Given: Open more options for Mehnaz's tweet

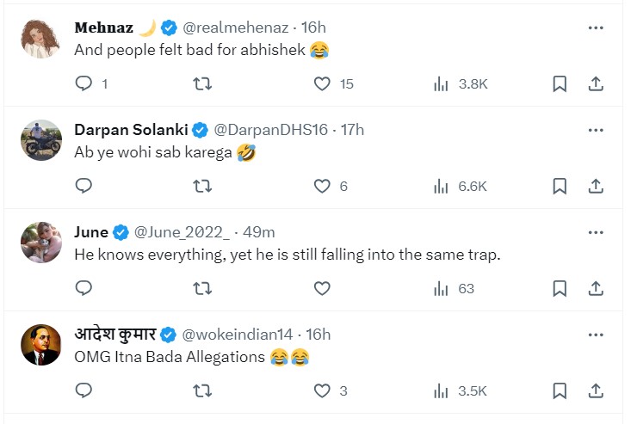Looking at the screenshot, I should [x=595, y=28].
